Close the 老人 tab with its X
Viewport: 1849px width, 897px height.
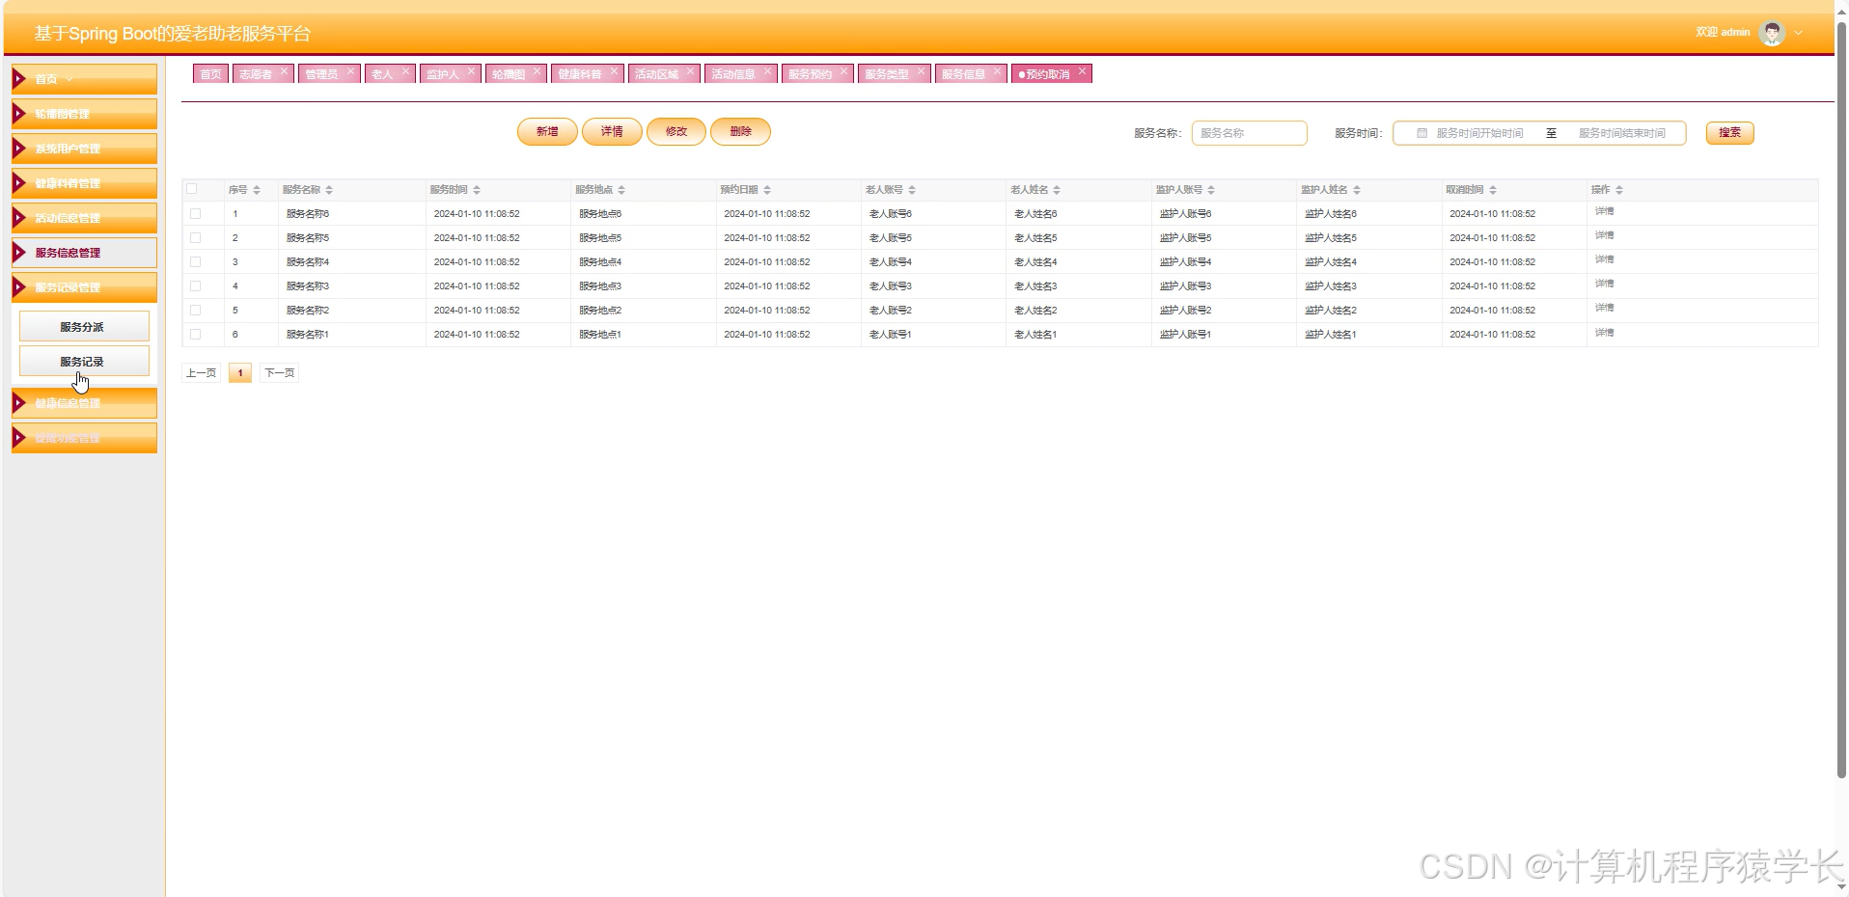pos(405,71)
